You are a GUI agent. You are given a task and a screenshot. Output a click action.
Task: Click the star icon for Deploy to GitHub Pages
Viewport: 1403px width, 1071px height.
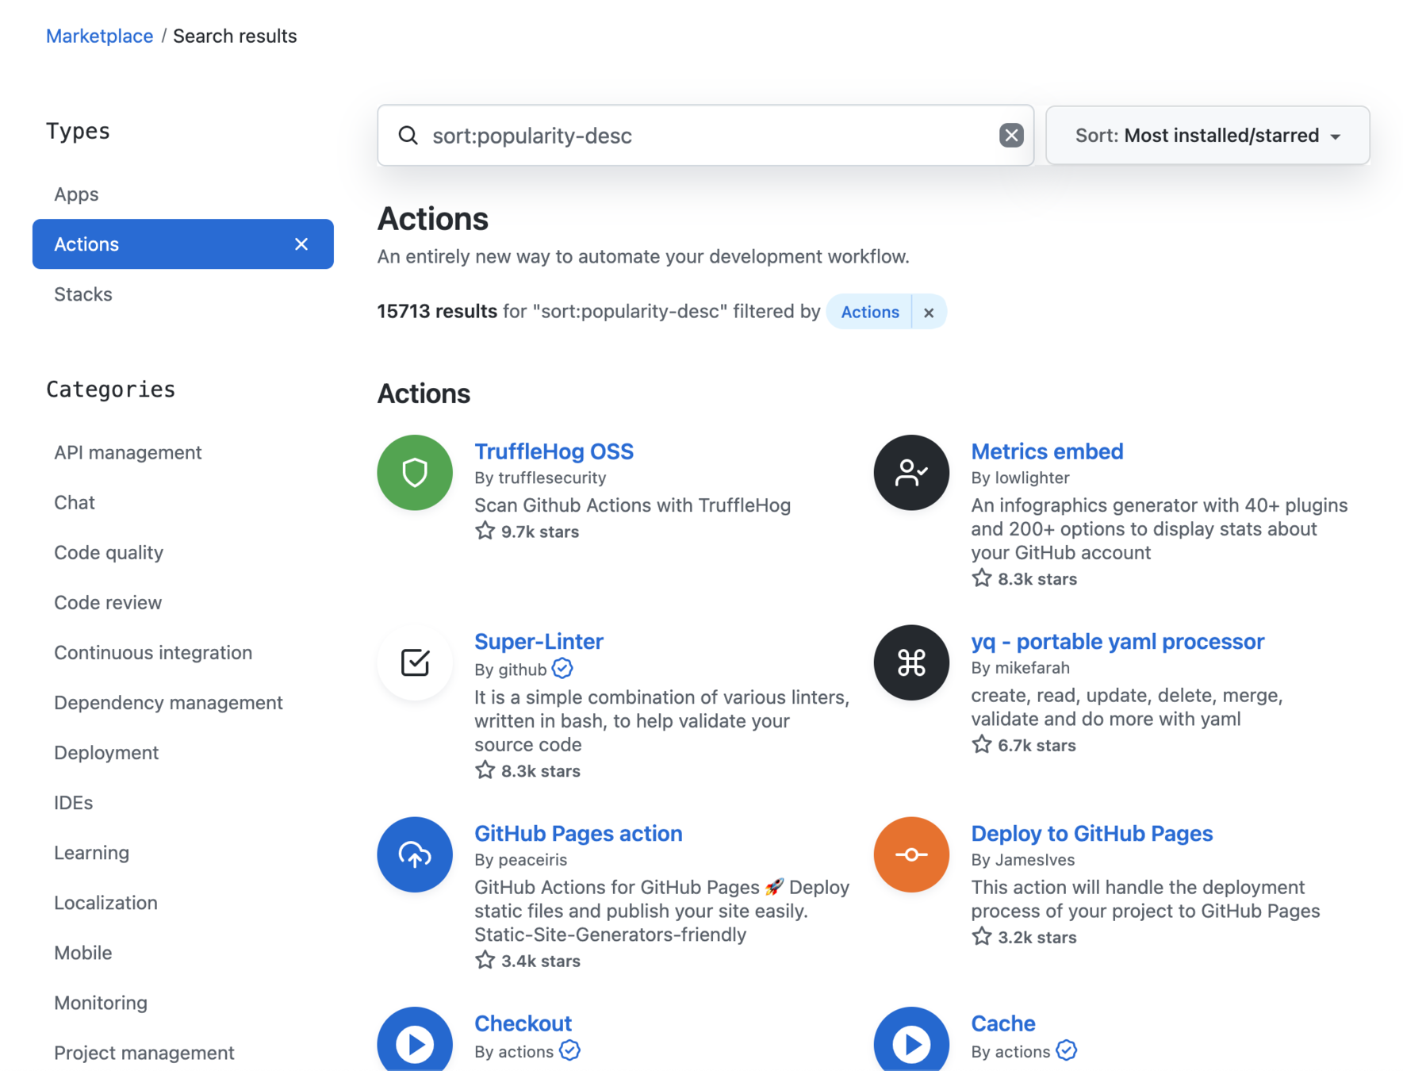[x=982, y=936]
